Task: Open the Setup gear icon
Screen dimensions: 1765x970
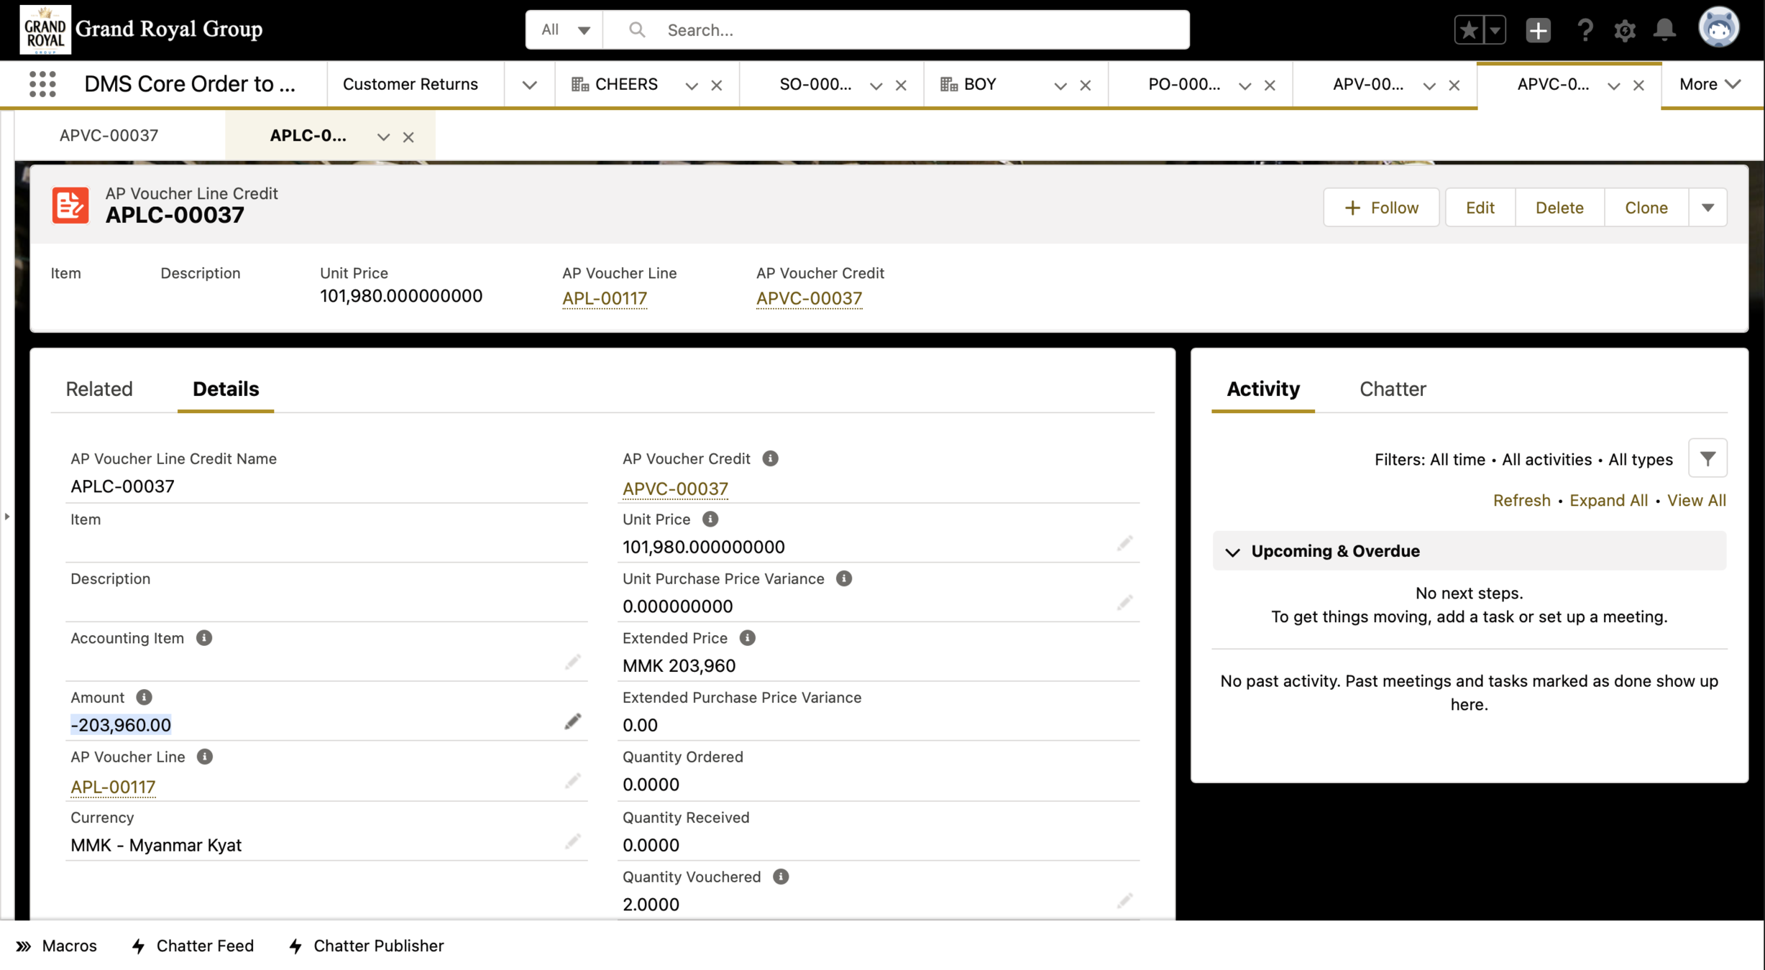Action: [1624, 30]
